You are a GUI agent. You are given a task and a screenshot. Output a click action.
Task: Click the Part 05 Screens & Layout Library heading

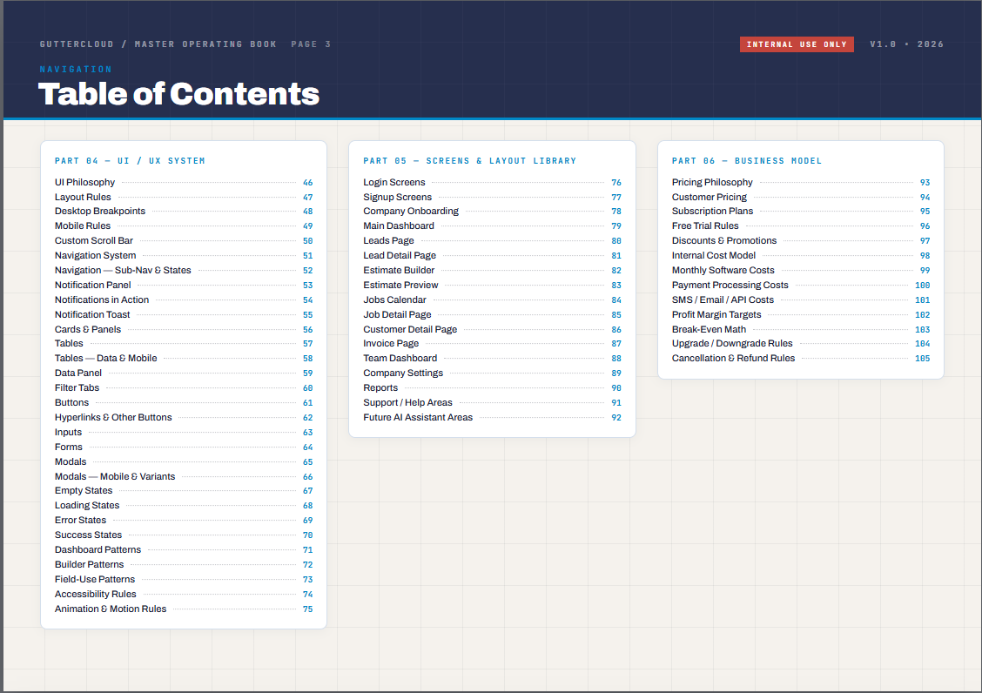[470, 161]
